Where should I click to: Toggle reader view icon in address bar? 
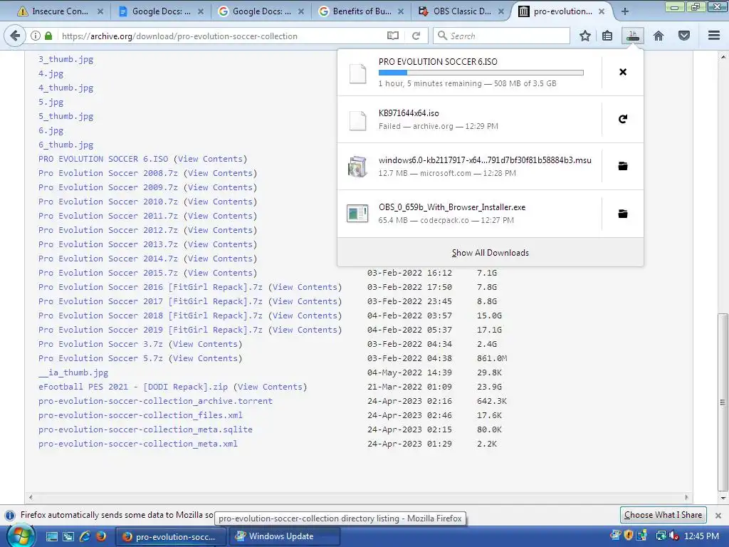coord(393,36)
